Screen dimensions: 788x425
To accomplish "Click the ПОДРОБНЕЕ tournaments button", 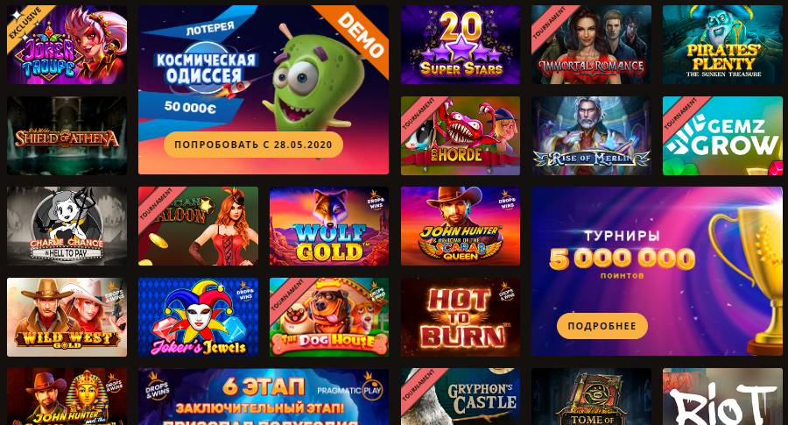I will point(602,326).
